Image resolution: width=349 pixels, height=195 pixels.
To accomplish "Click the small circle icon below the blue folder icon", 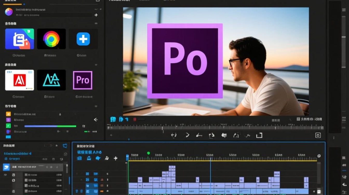I will click(x=65, y=154).
